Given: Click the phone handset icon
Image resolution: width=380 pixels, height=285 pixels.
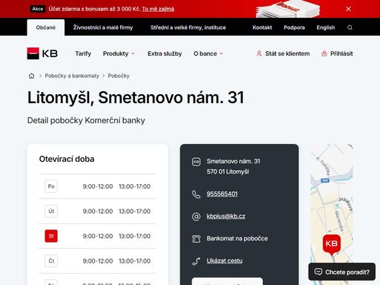Looking at the screenshot, I should pos(196,194).
